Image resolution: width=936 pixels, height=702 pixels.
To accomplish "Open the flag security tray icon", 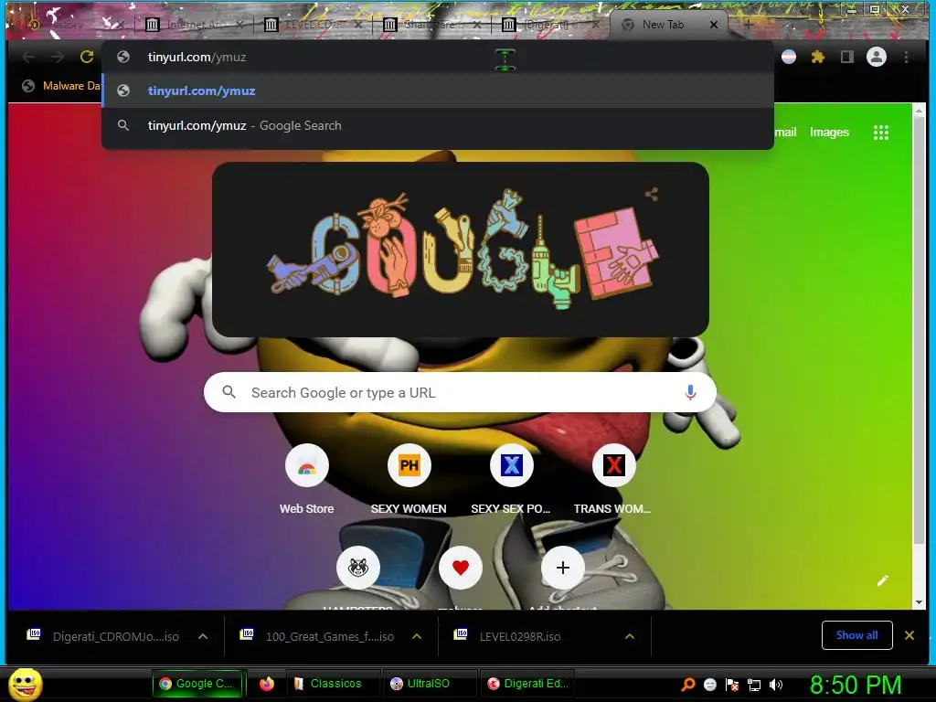I will (x=732, y=684).
